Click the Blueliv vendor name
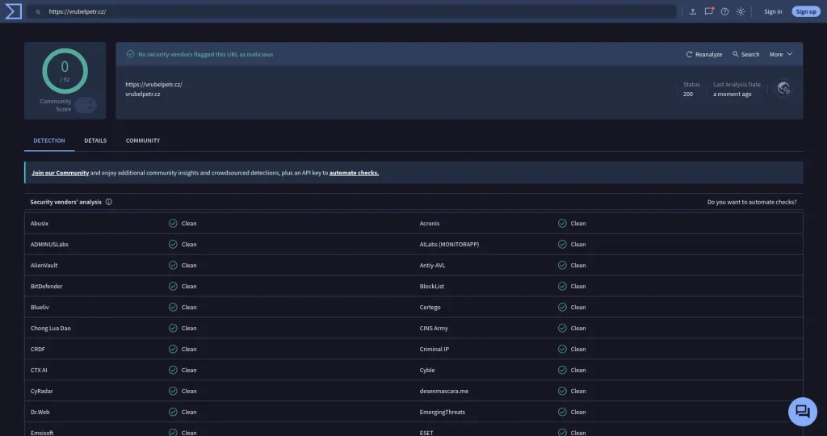Image resolution: width=827 pixels, height=436 pixels. click(40, 307)
